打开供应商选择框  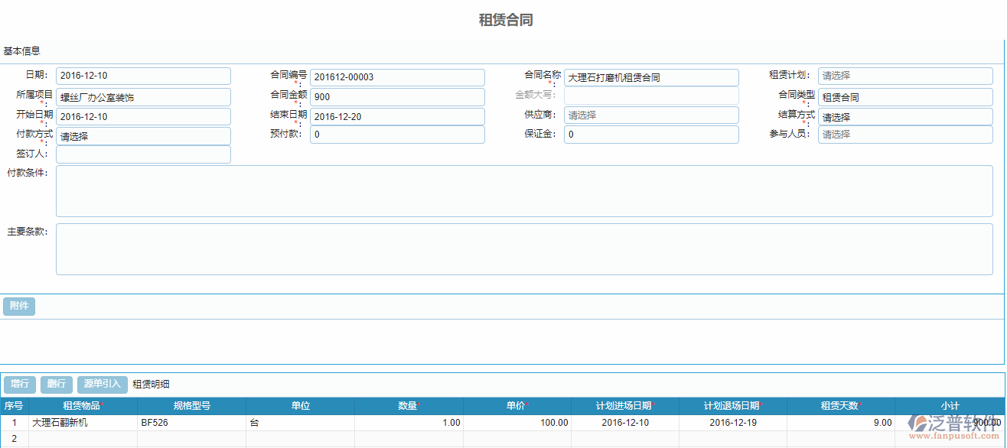pyautogui.click(x=651, y=115)
